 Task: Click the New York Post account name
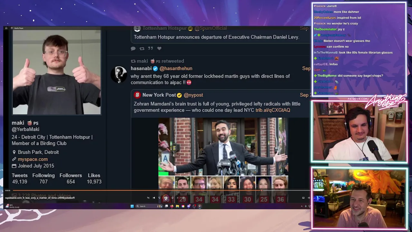[x=159, y=95]
